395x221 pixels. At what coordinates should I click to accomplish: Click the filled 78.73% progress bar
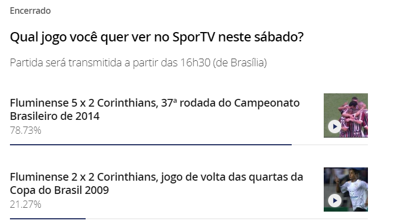[151, 145]
